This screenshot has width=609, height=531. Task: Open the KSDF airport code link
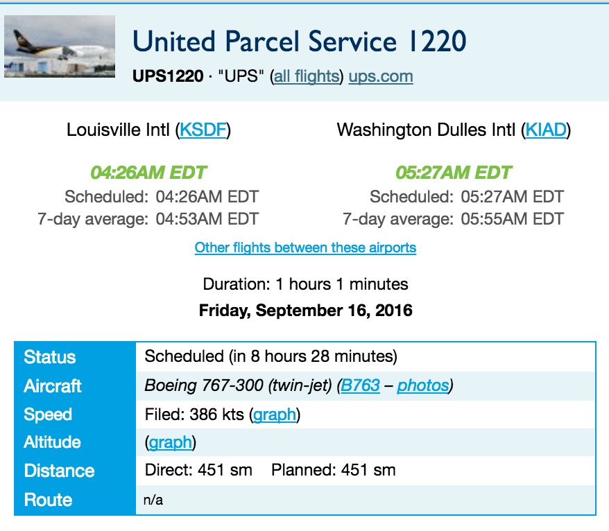[203, 130]
